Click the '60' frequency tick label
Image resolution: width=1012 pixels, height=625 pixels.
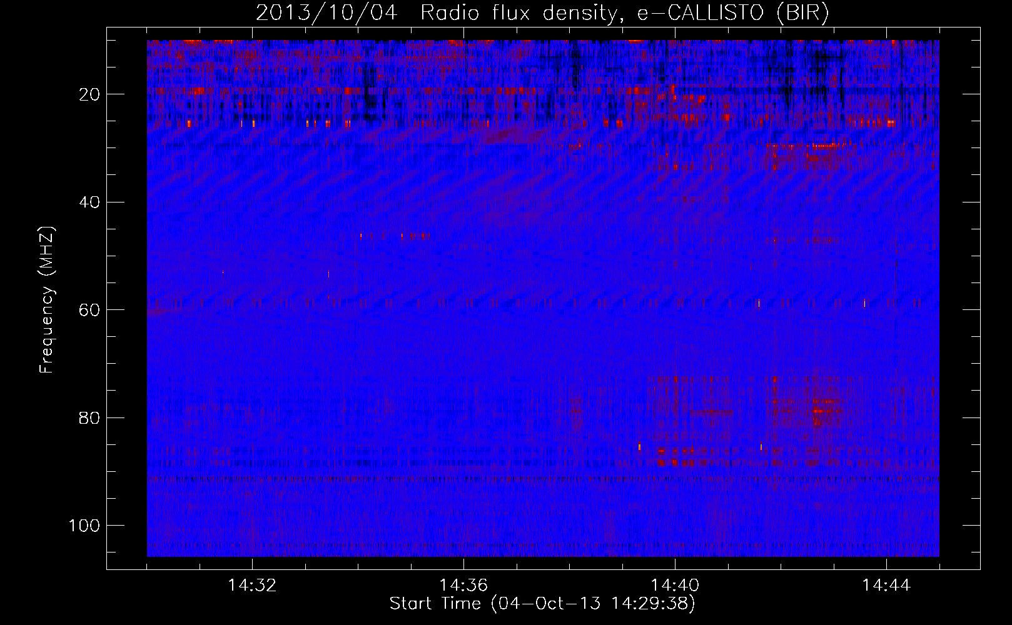[x=90, y=310]
